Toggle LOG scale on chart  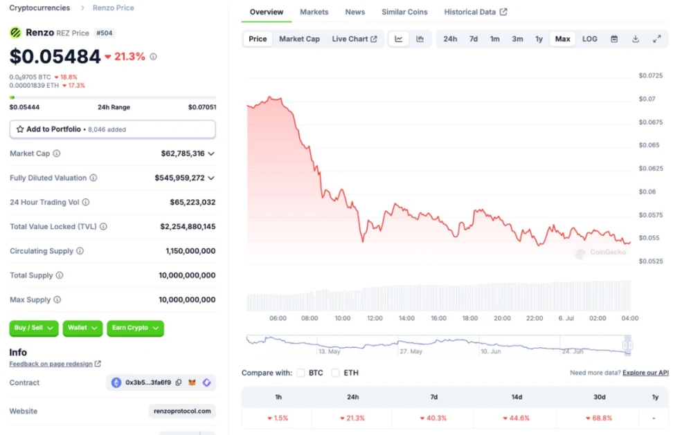point(589,39)
